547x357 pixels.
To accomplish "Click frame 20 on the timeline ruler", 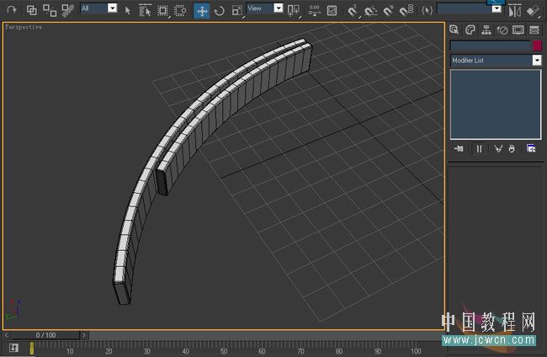I will pyautogui.click(x=109, y=351).
